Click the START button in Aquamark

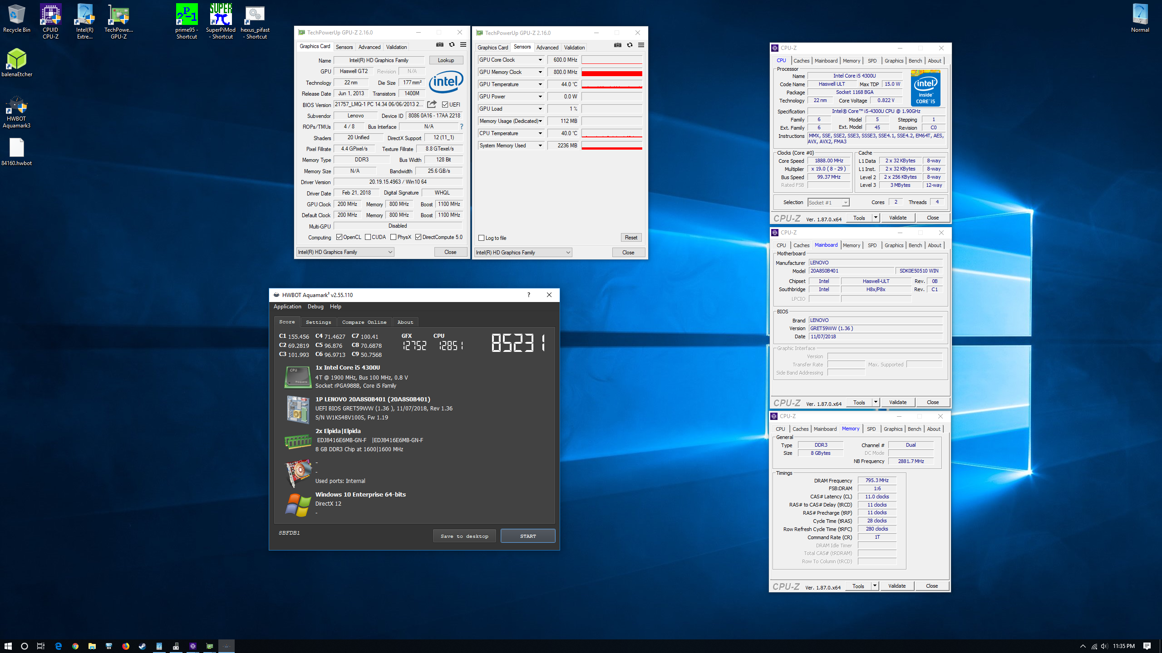[x=528, y=536]
